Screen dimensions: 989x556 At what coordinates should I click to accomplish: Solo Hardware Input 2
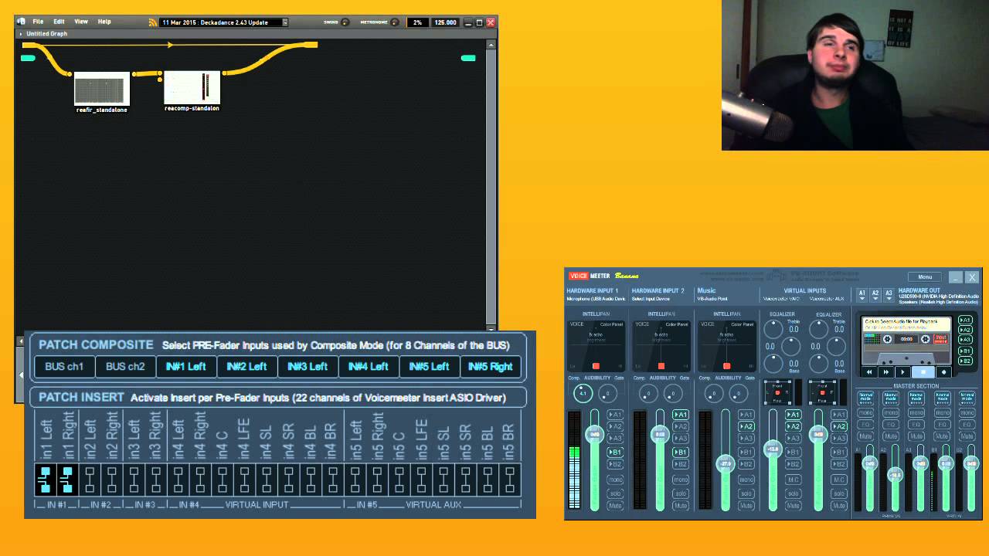(681, 493)
